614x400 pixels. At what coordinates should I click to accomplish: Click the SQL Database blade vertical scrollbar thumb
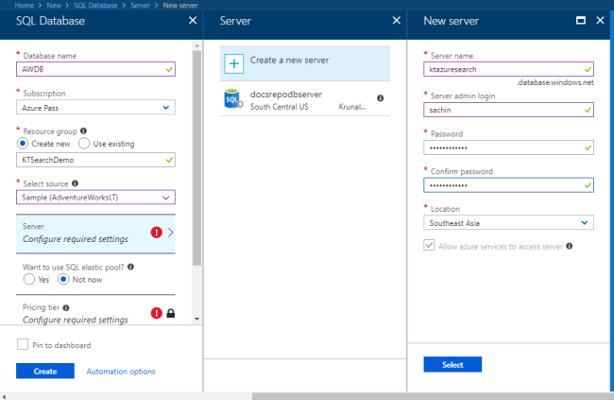point(197,158)
